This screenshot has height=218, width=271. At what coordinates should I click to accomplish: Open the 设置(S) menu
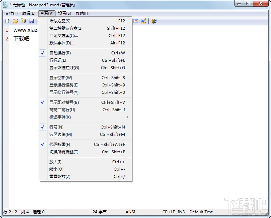click(x=64, y=13)
